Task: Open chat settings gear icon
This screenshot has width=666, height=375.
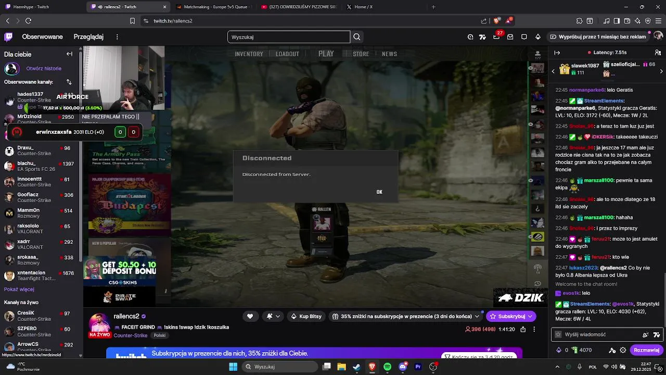Action: tap(623, 350)
